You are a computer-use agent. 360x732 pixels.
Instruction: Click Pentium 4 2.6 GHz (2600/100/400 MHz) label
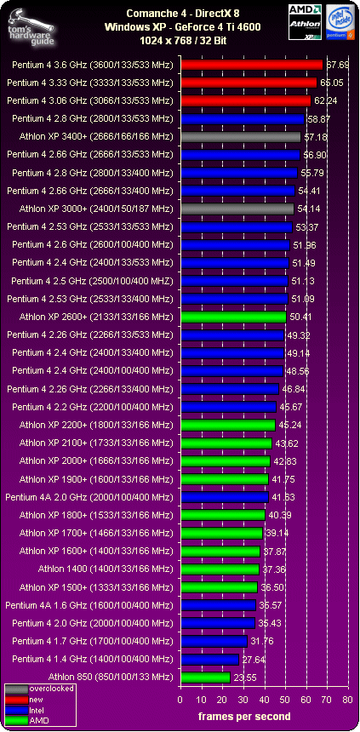coord(93,244)
